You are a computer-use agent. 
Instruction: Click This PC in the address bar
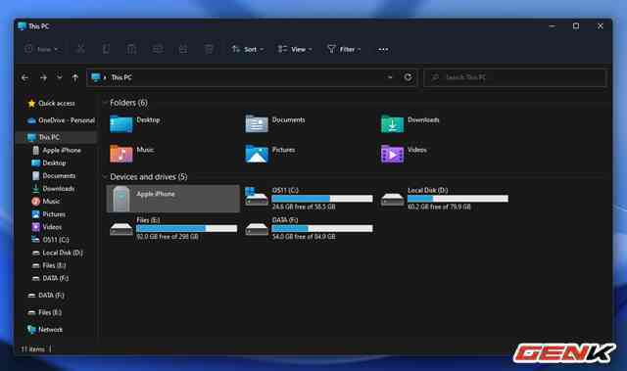pyautogui.click(x=121, y=77)
